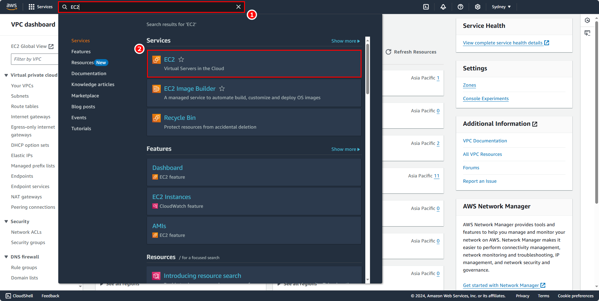Click the Filter by VPC field
The width and height of the screenshot is (599, 301).
(34, 59)
